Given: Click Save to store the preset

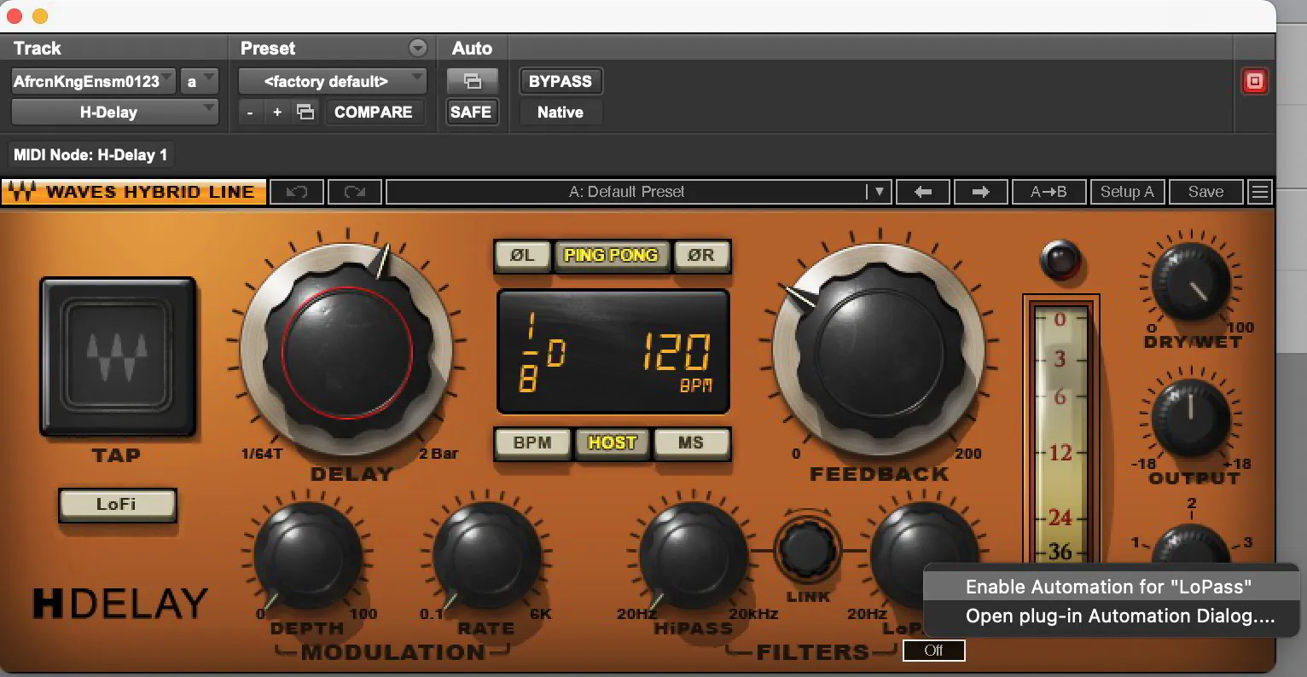Looking at the screenshot, I should coord(1205,191).
